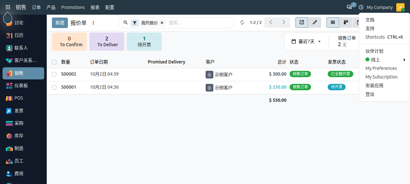Open the 库存 app in the sidebar

click(23, 136)
